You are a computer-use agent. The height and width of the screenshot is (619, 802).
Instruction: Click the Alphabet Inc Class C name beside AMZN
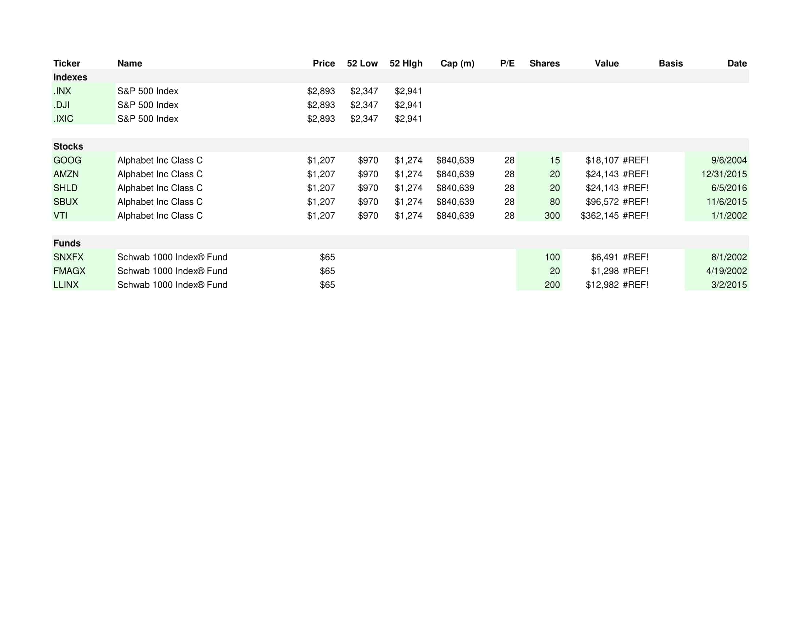click(160, 174)
